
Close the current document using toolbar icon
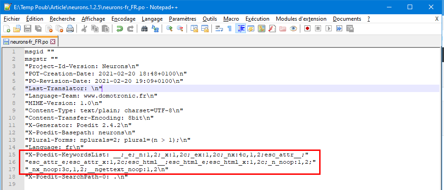point(49,29)
